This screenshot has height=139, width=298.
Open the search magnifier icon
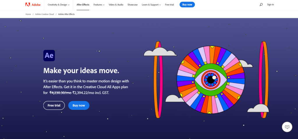click(x=261, y=5)
